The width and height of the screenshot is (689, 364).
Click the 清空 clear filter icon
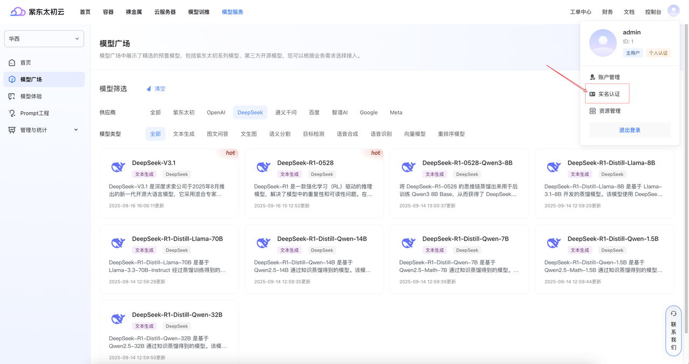(149, 89)
